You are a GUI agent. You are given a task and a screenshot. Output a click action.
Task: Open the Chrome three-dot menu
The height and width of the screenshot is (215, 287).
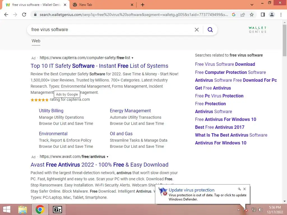tap(281, 15)
